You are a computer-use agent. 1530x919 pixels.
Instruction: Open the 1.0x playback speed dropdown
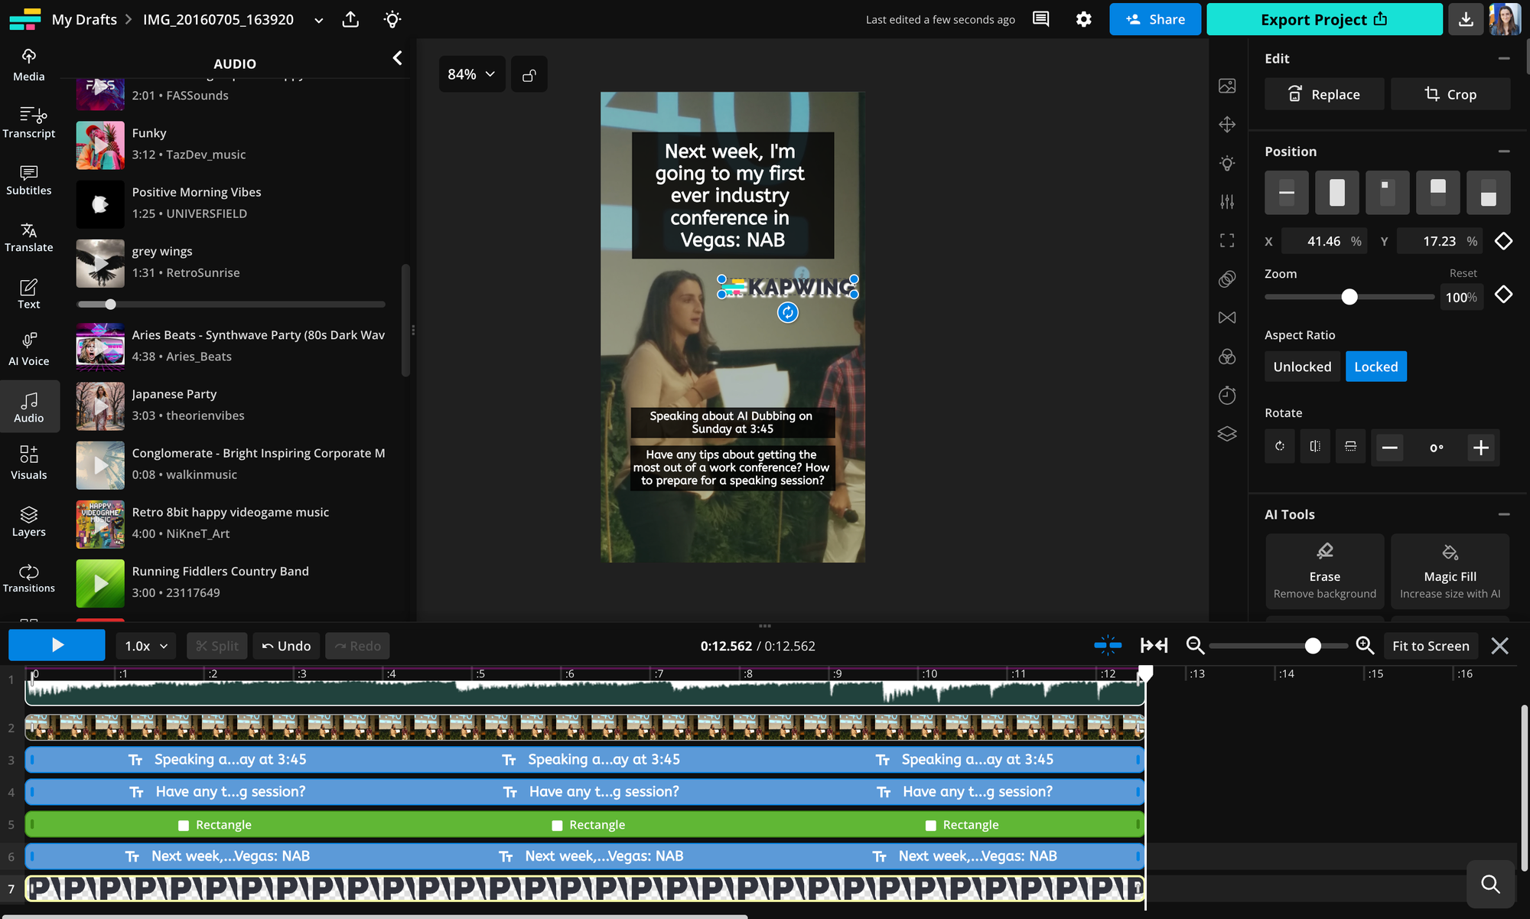click(x=146, y=646)
